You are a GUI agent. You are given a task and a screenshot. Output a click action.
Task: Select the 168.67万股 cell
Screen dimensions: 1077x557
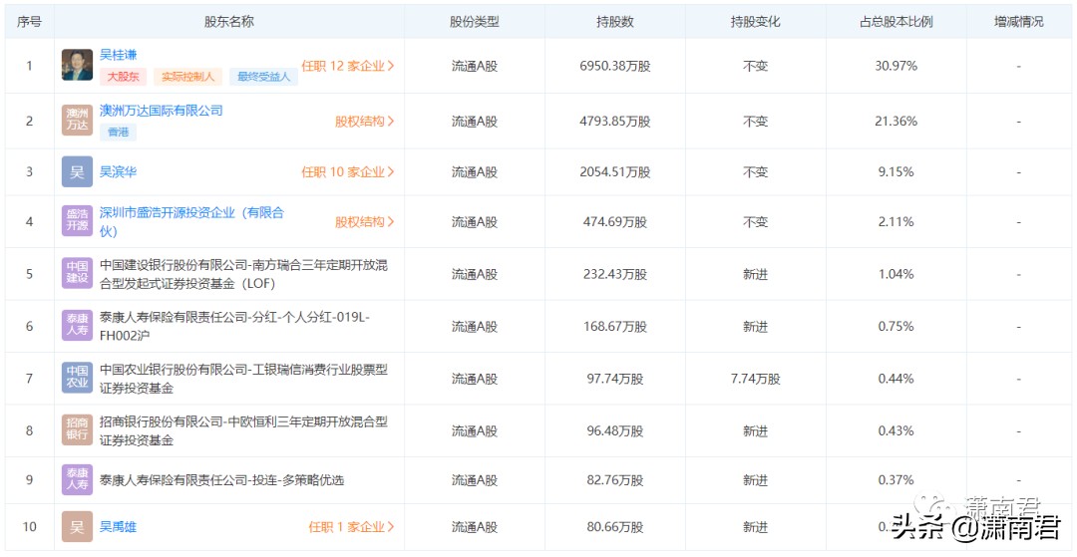coord(614,327)
